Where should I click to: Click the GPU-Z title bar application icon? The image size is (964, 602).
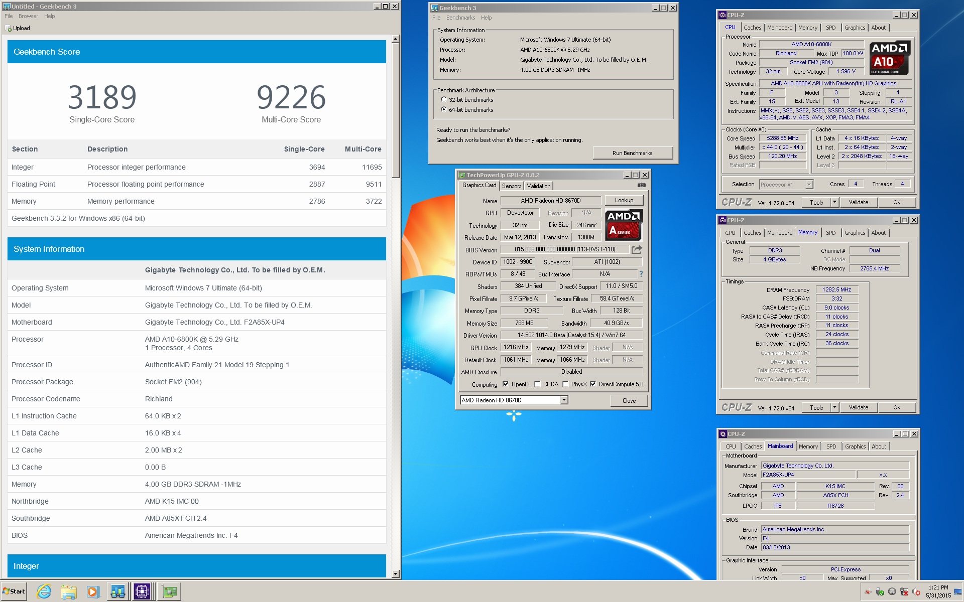pos(462,175)
